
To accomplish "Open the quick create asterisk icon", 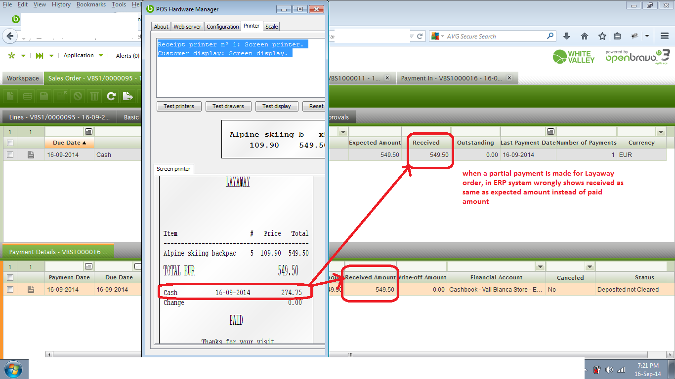I will (x=12, y=55).
